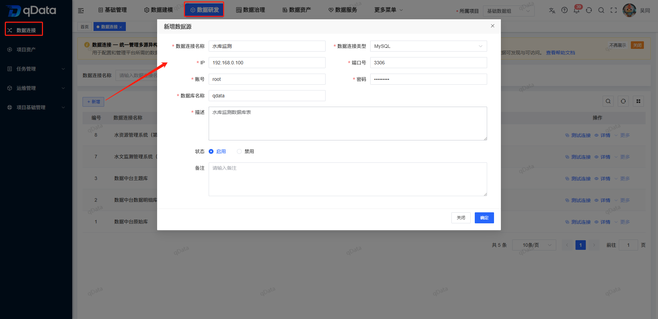Open 数据资产 top menu
Screen dimensions: 658x319
(x=297, y=10)
